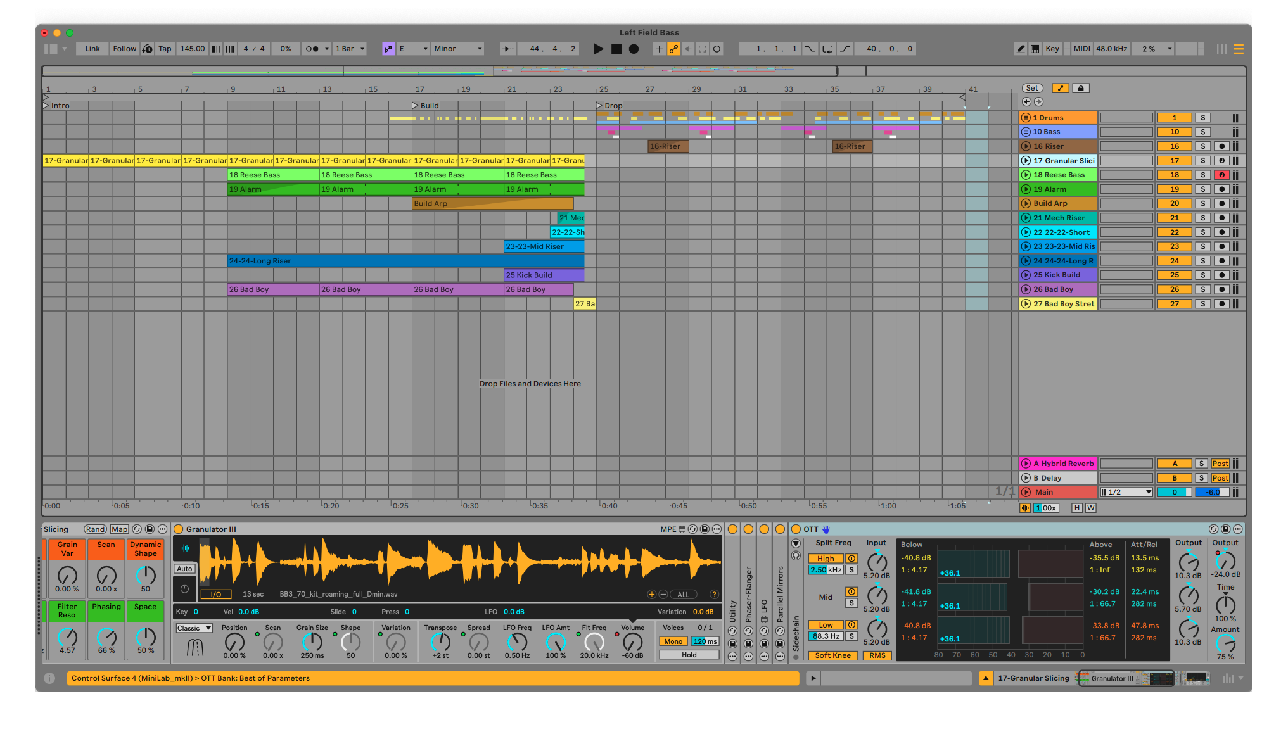Open the Minor scale name dropdown
The width and height of the screenshot is (1288, 739).
457,49
